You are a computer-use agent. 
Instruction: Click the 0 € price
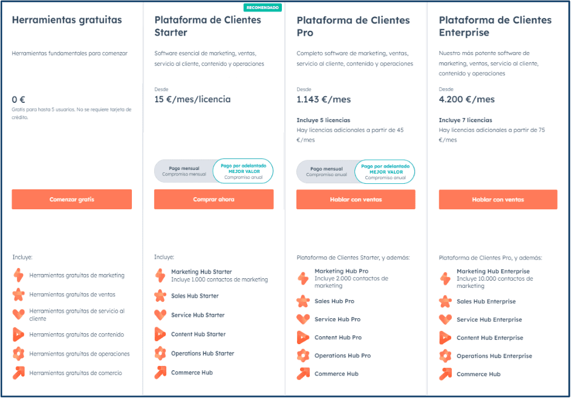(19, 99)
